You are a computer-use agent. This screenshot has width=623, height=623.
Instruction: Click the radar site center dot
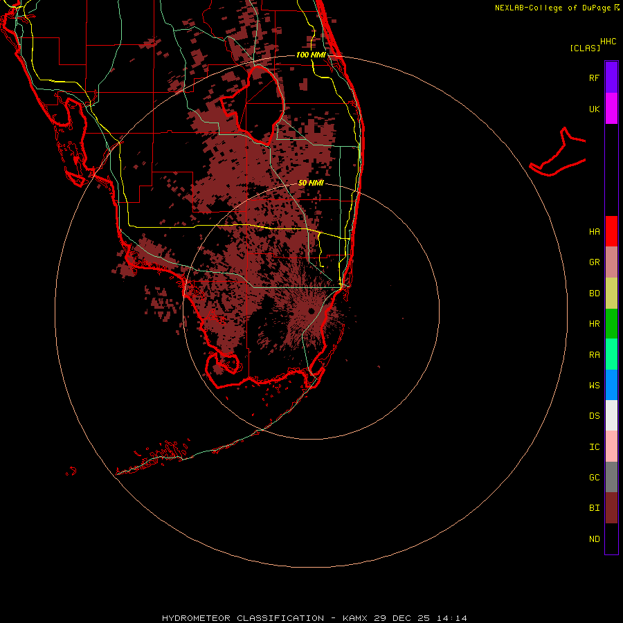311,311
